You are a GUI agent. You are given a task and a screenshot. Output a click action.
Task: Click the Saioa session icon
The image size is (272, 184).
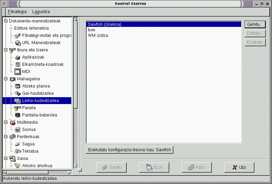12,159
